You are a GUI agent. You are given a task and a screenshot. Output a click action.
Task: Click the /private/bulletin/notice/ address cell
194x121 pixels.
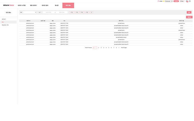pyautogui.click(x=121, y=37)
